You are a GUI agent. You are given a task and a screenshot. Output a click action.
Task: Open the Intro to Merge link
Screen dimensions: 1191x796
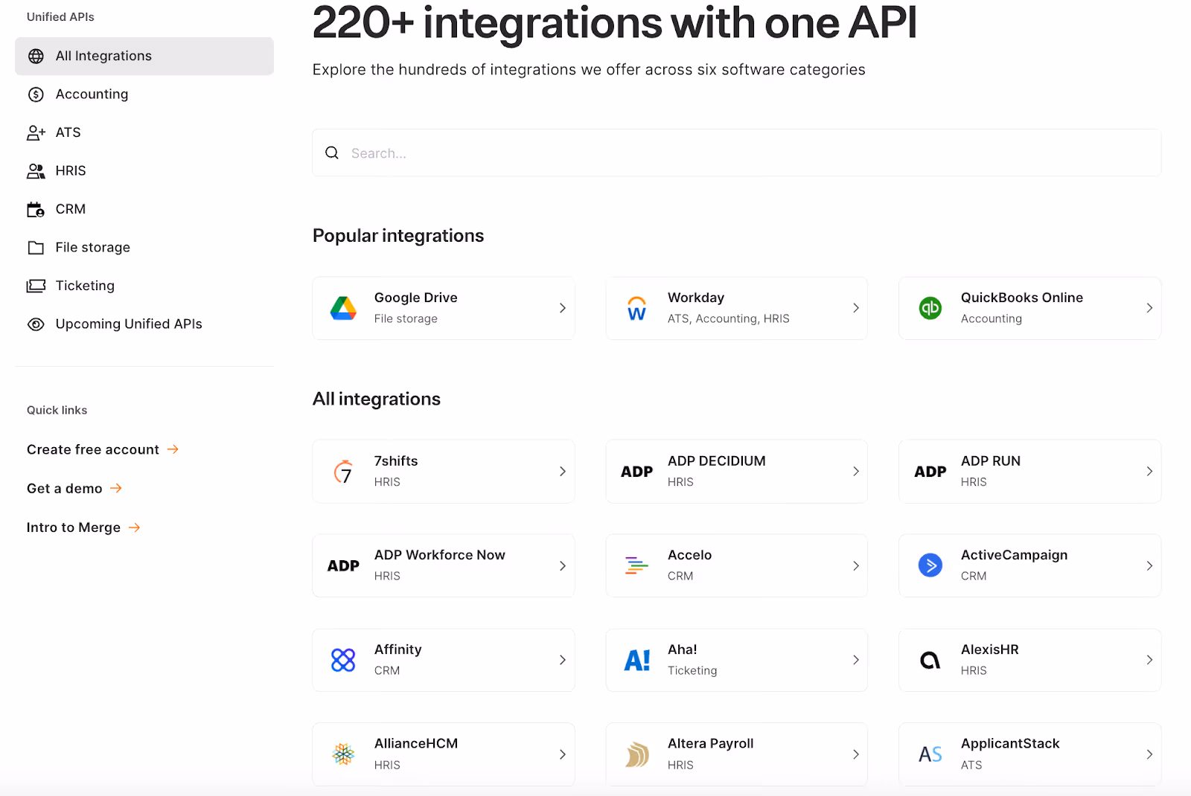tap(74, 527)
